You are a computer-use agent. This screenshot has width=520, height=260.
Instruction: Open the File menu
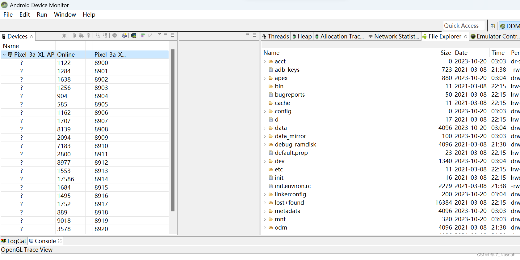point(8,14)
